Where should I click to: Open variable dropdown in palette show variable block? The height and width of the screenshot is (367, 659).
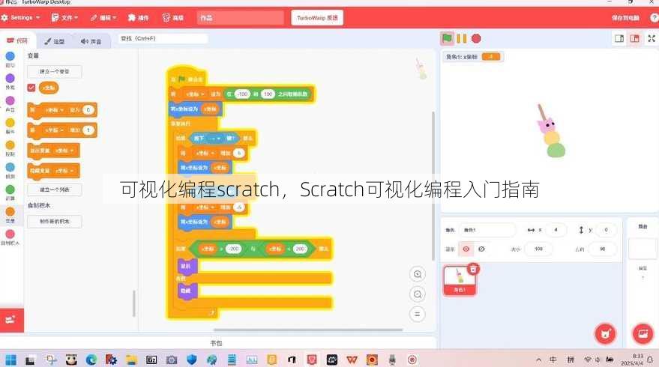point(64,151)
